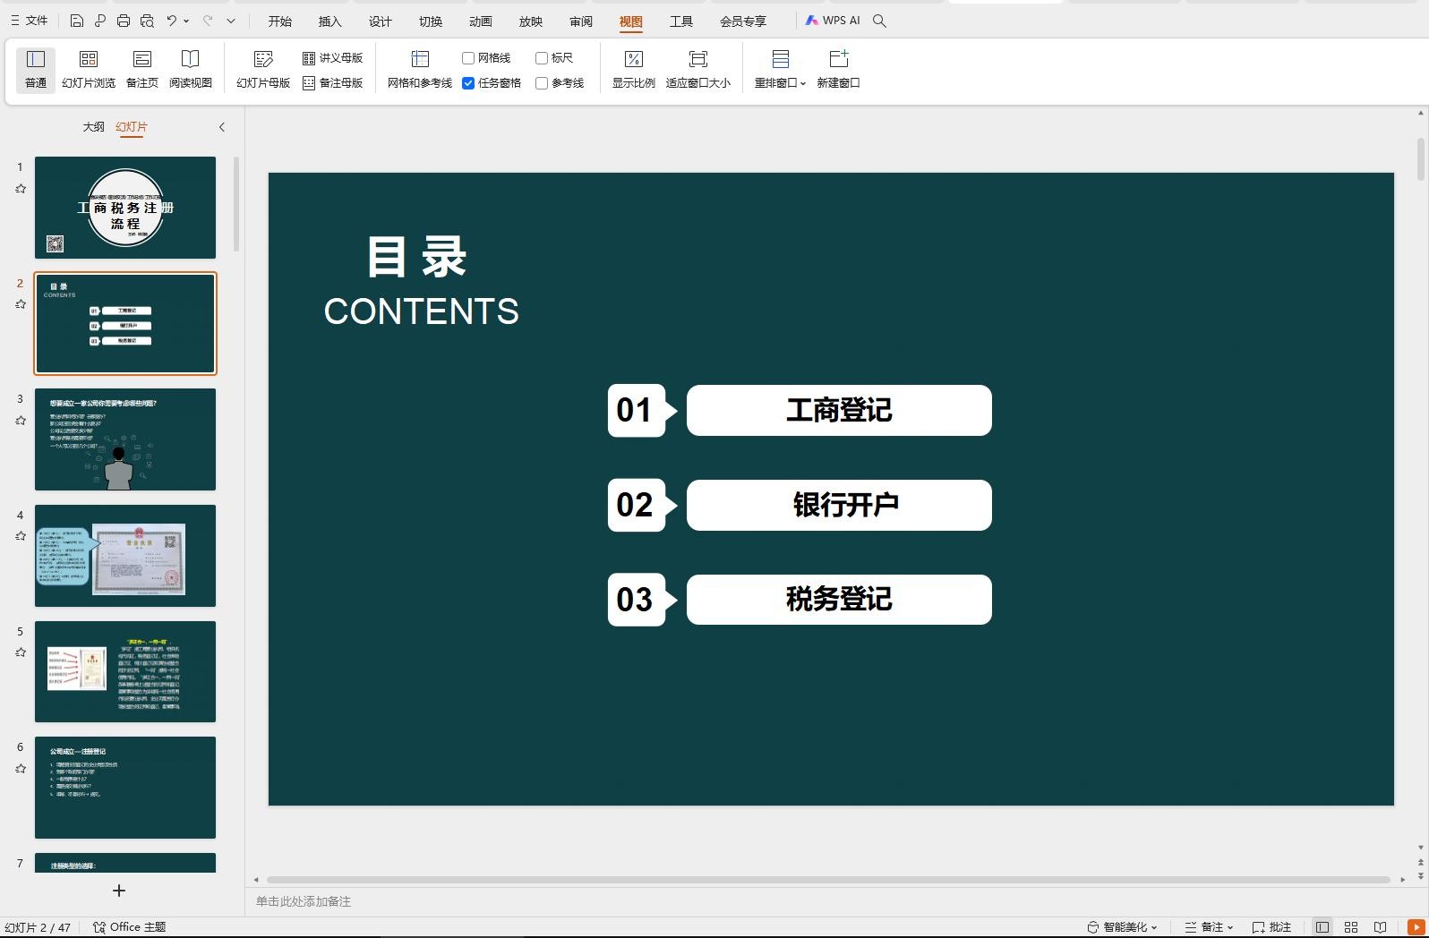
Task: Uncheck the Task Pane checkbox (任务窗格)
Action: pyautogui.click(x=468, y=83)
